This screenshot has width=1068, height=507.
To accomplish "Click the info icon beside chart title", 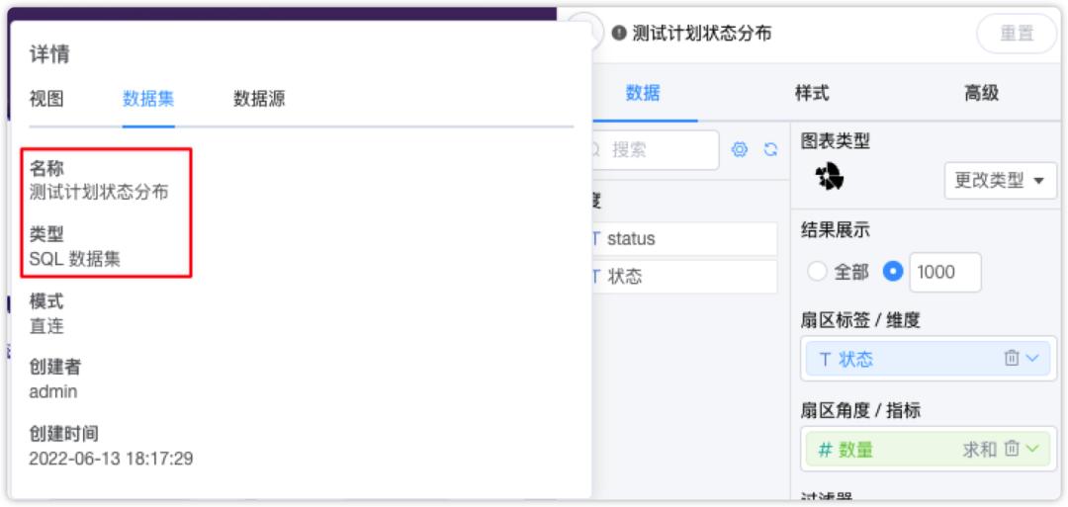I will (618, 34).
